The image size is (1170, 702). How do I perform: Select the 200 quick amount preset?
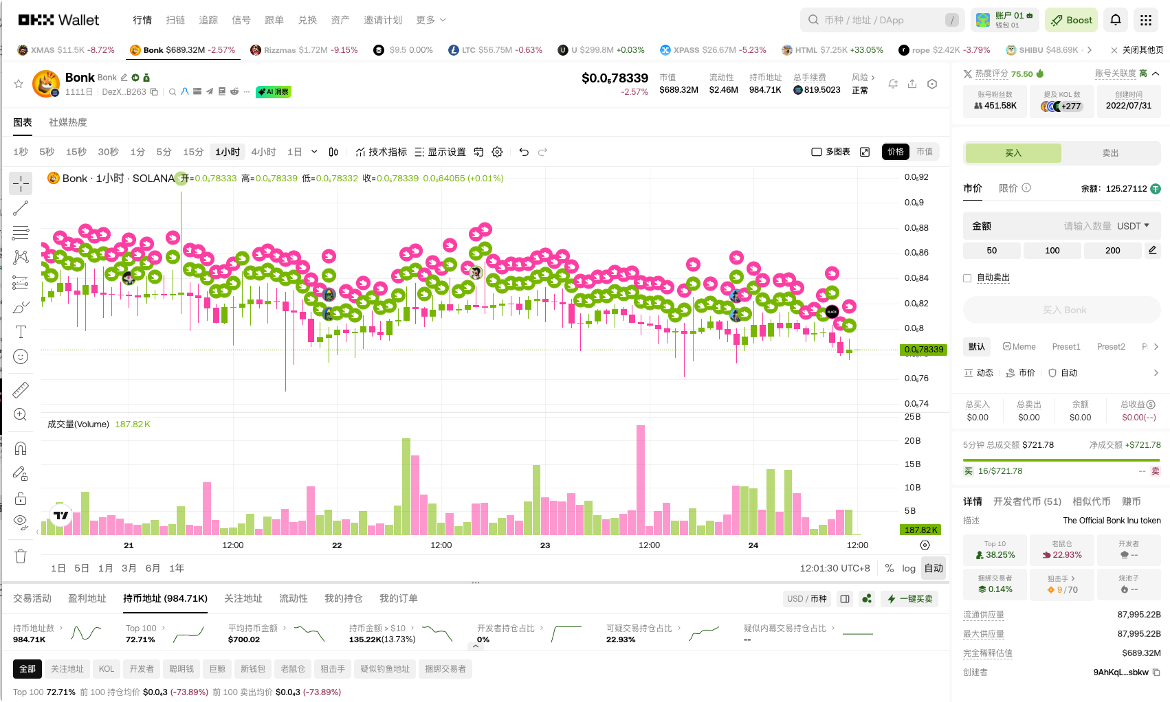pyautogui.click(x=1112, y=250)
